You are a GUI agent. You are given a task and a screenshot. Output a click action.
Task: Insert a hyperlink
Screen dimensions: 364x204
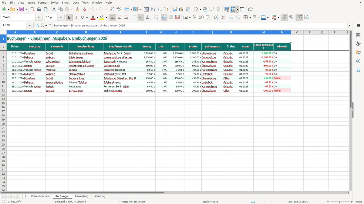205,9
